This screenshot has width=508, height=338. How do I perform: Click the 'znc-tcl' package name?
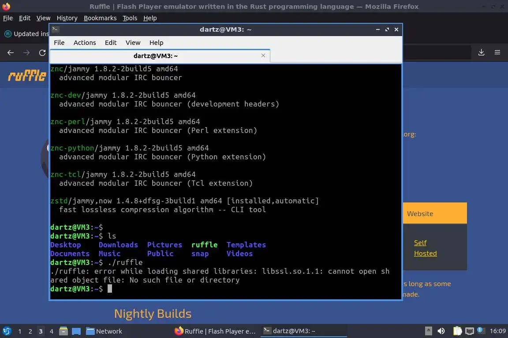click(x=65, y=174)
